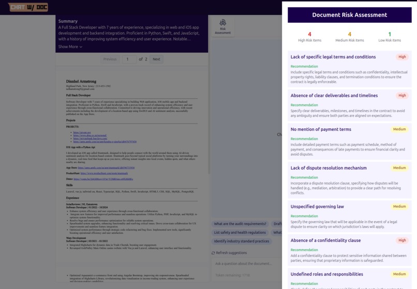This screenshot has height=289, width=417.
Task: Click Recommendation label under governing law item
Action: tap(304, 216)
